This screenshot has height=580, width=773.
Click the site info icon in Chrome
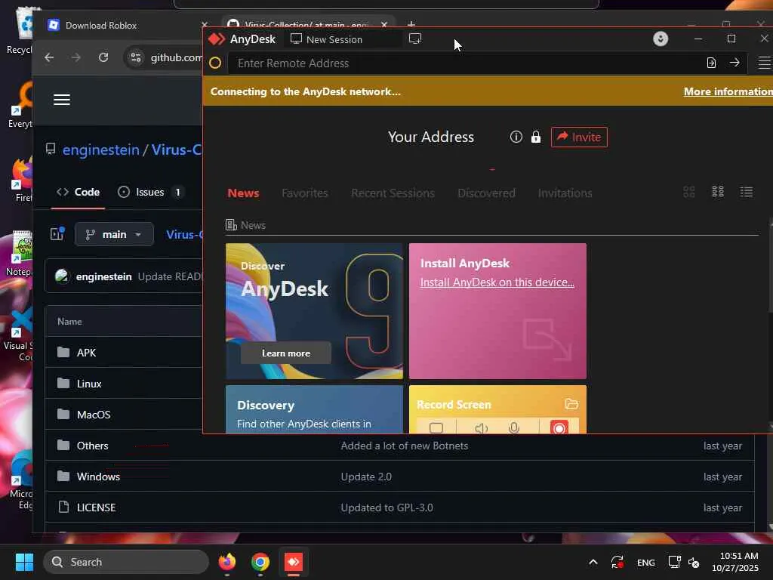point(136,57)
